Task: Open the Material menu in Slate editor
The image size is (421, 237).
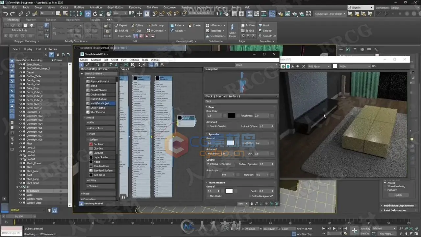Action: (96, 60)
